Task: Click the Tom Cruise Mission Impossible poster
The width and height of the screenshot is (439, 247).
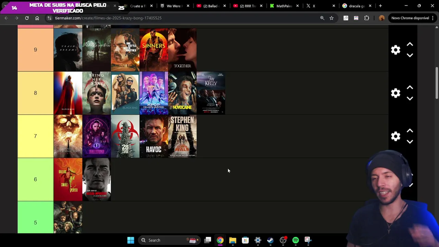Action: 96,179
